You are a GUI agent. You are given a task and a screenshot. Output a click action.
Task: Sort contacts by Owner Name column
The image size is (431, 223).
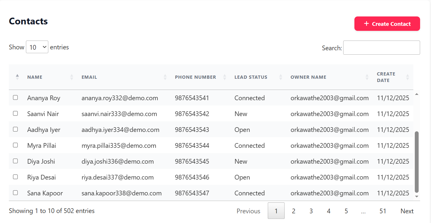[x=367, y=77]
